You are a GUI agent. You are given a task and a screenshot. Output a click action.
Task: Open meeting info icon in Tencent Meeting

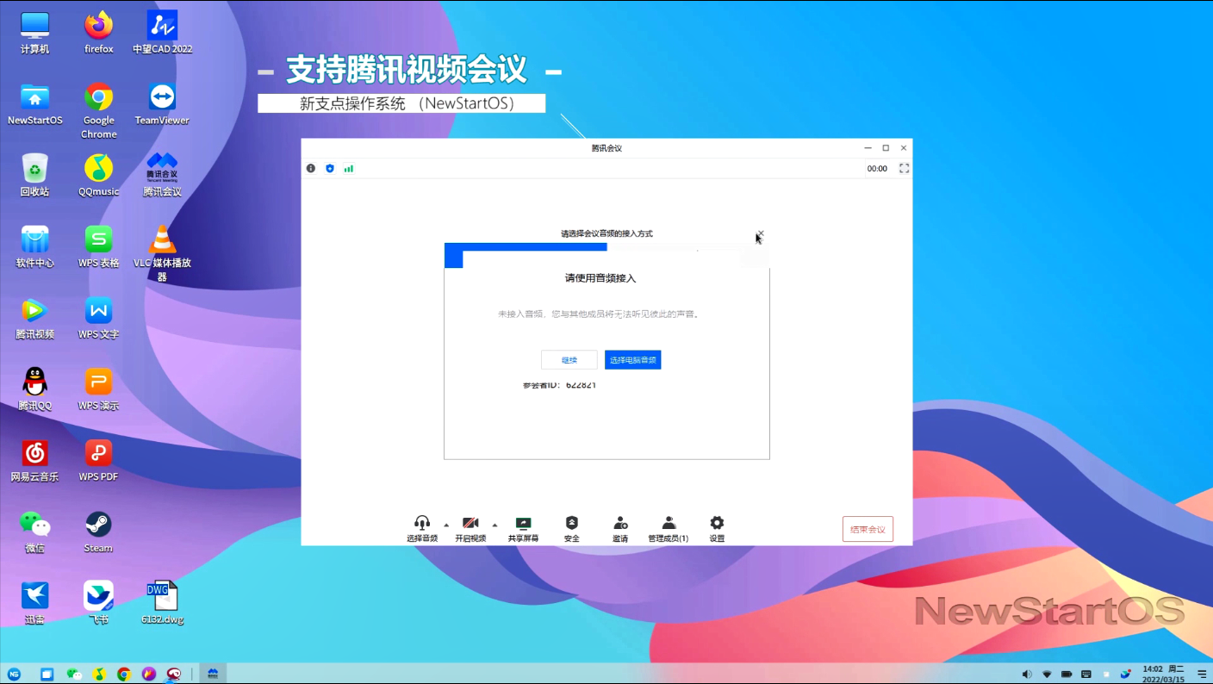pos(311,168)
